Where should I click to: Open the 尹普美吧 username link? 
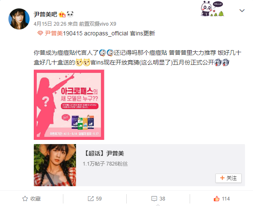[45, 14]
